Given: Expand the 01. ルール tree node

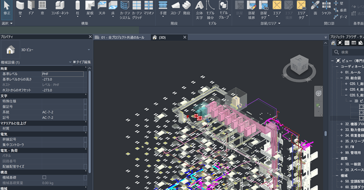Looking at the screenshot, I should pyautogui.click(x=342, y=72).
